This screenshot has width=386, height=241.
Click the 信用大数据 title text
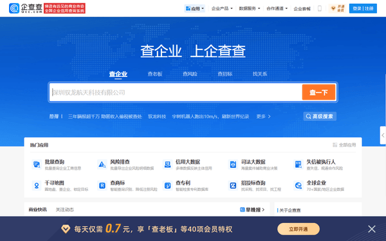[x=188, y=162]
